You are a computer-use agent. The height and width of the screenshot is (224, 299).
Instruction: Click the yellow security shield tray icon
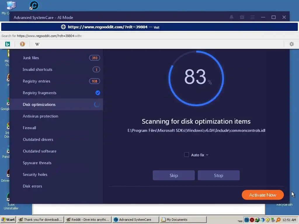(x=267, y=220)
